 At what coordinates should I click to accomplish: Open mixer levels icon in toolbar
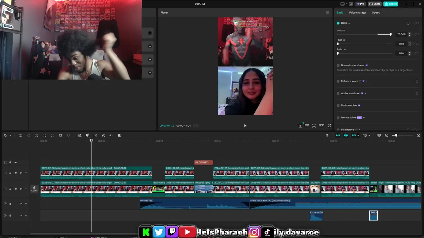point(95,135)
